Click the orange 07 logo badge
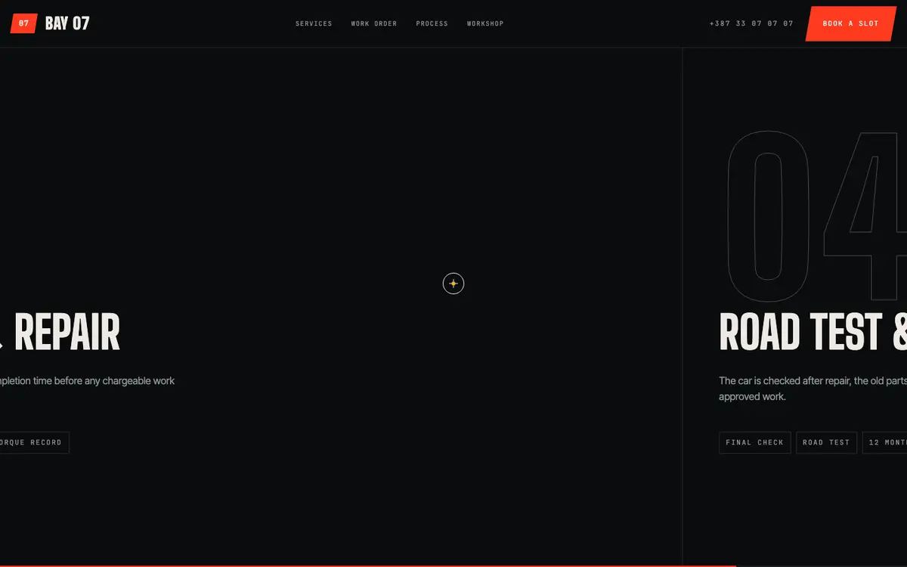The width and height of the screenshot is (907, 567). 23,23
